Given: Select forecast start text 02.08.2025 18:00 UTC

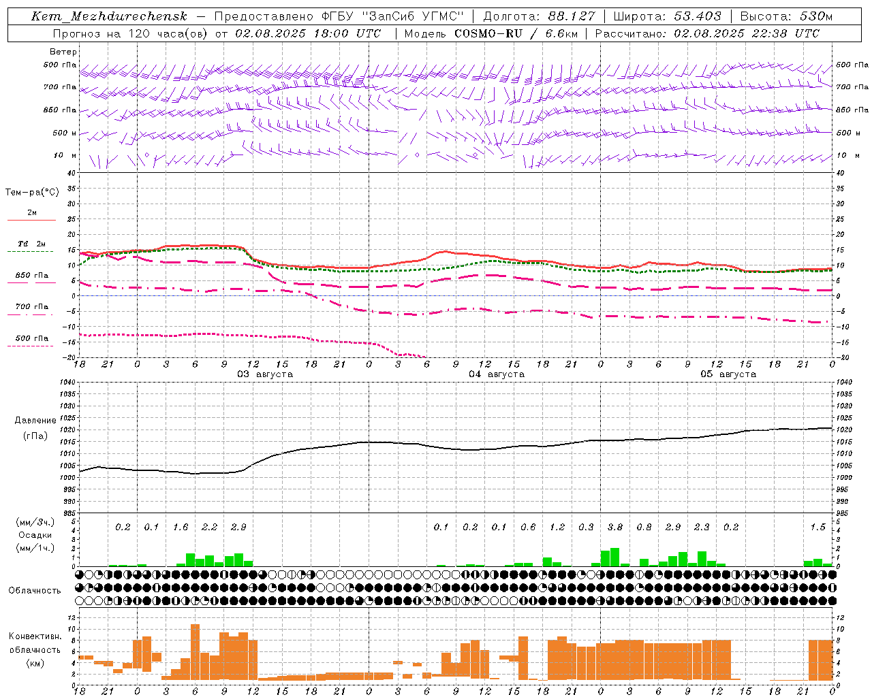Looking at the screenshot, I should pos(308,33).
